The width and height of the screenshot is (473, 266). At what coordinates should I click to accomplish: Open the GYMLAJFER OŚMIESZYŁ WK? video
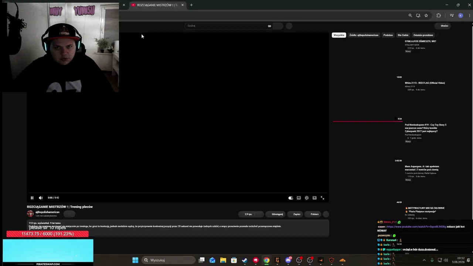[420, 41]
